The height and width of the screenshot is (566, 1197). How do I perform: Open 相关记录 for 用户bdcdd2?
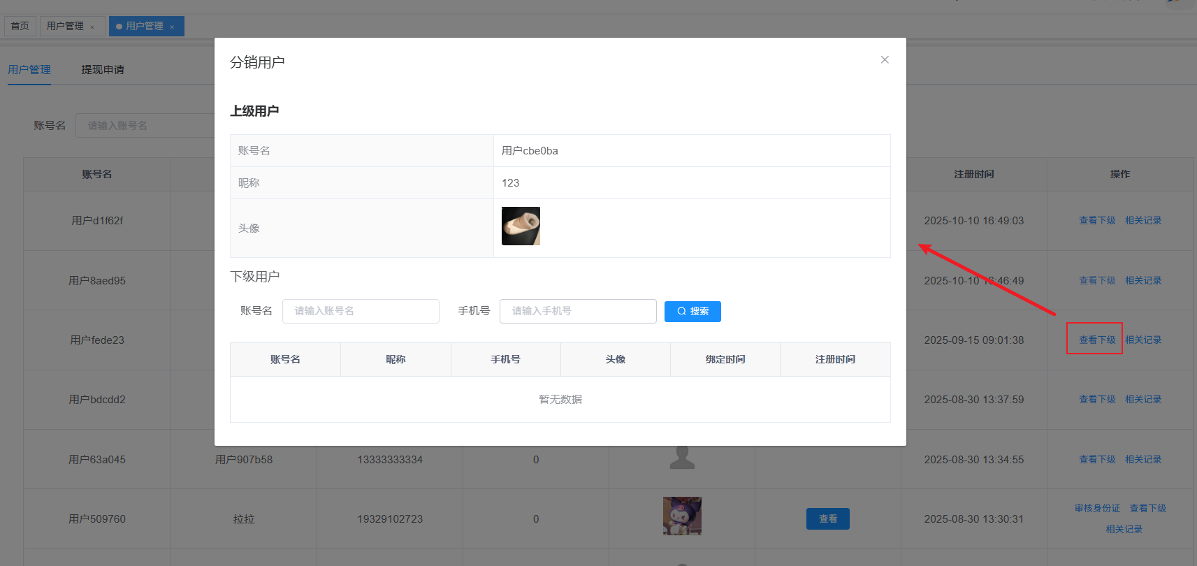click(x=1143, y=400)
